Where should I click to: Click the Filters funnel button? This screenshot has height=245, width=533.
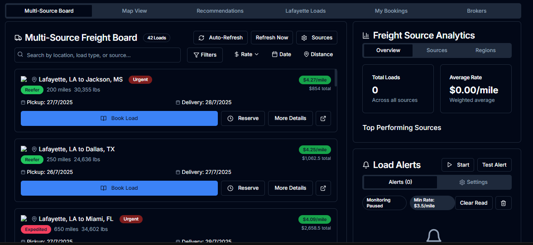pyautogui.click(x=205, y=55)
